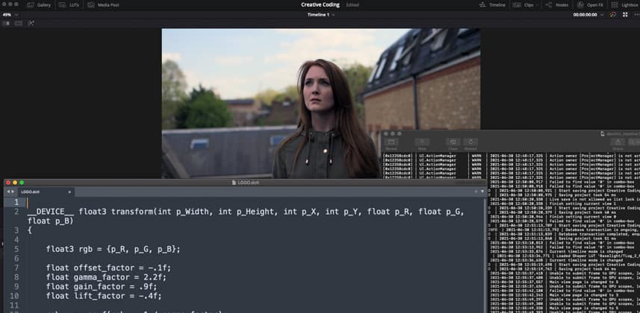The width and height of the screenshot is (640, 313).
Task: Click the 'float p_B)' wrapped code line
Action: tap(51, 221)
